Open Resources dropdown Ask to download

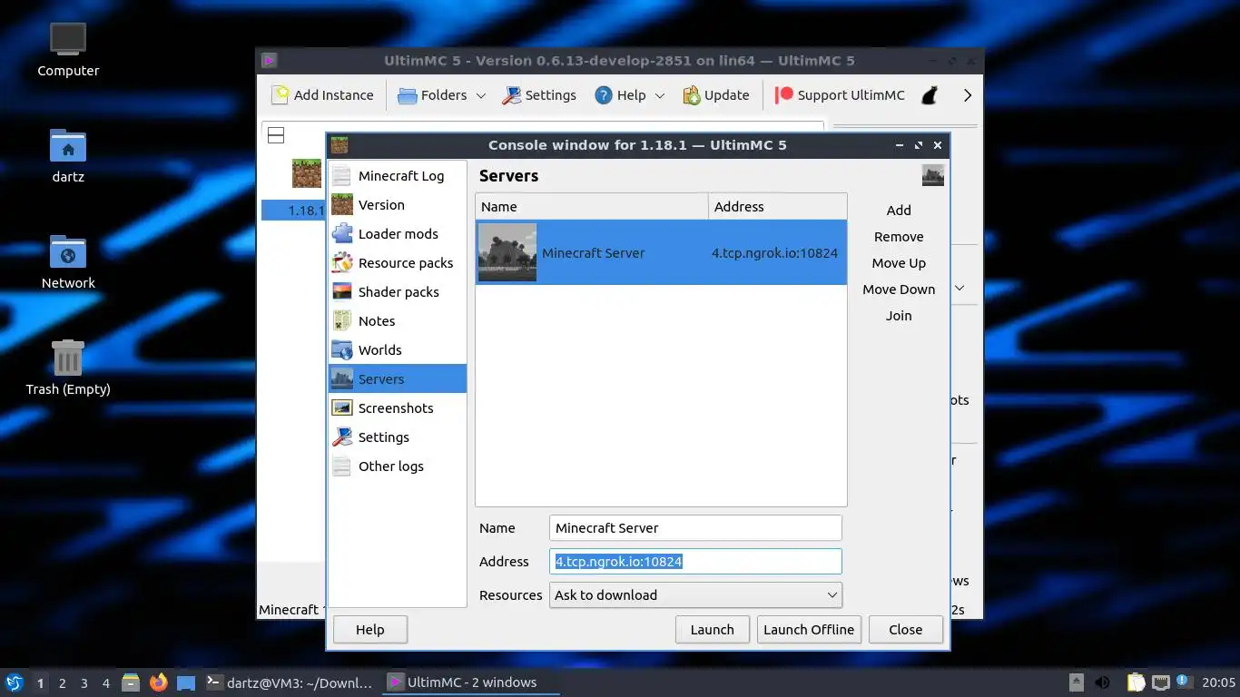tap(695, 595)
